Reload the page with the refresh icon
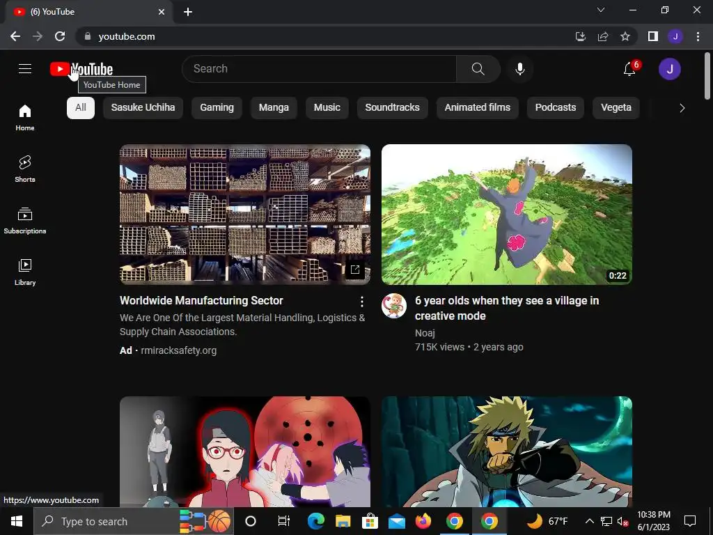The width and height of the screenshot is (713, 535). (60, 36)
